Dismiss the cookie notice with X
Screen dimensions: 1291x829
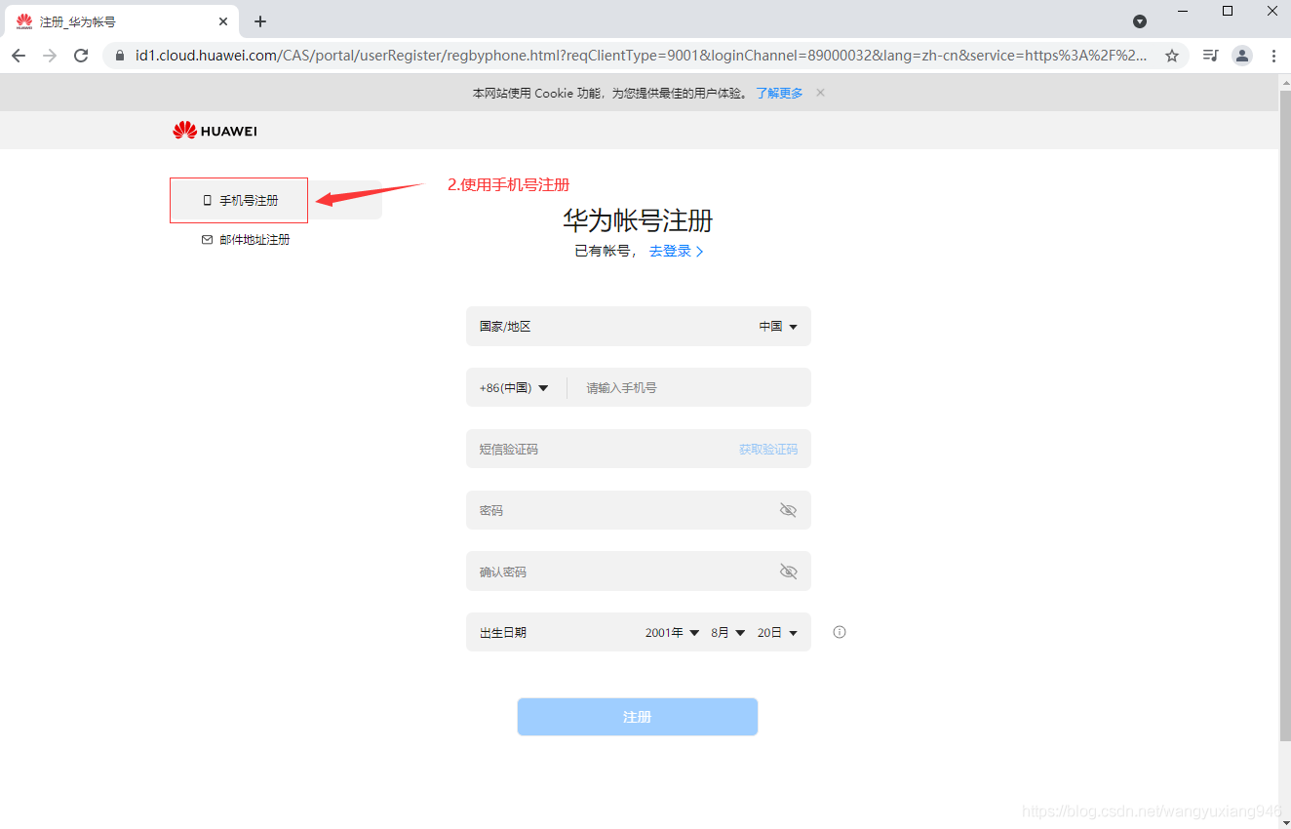(x=820, y=93)
